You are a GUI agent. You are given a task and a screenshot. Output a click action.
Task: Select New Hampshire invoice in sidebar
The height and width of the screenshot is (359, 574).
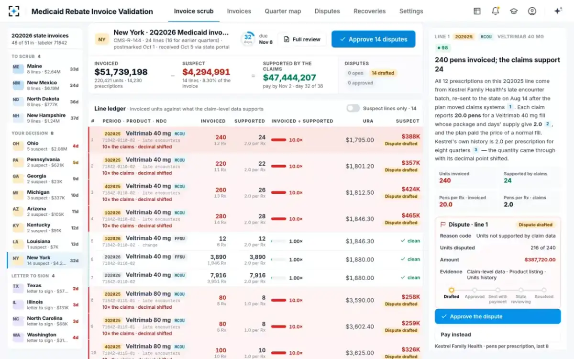(x=45, y=118)
